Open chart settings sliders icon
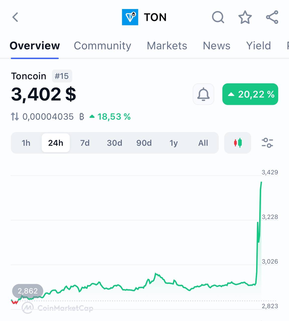This screenshot has width=289, height=321. [x=267, y=143]
